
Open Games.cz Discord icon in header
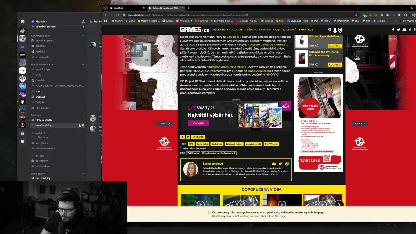coord(404,30)
